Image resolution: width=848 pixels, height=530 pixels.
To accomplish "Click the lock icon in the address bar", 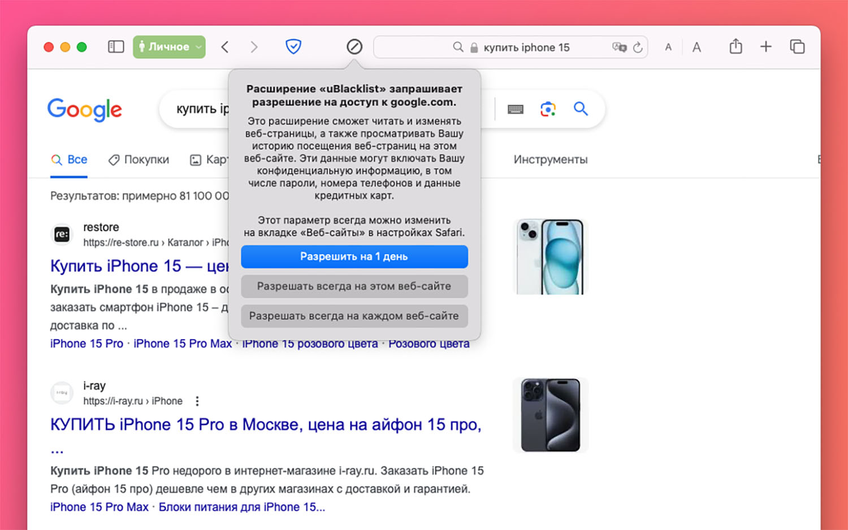I will (474, 47).
